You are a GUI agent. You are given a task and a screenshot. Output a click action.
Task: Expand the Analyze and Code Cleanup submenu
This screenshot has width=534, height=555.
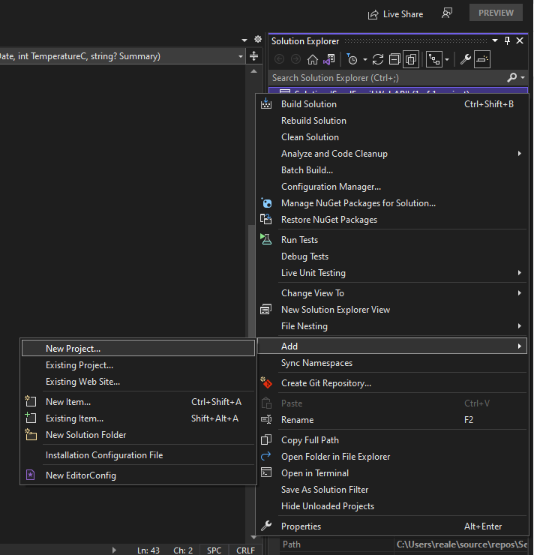point(519,154)
